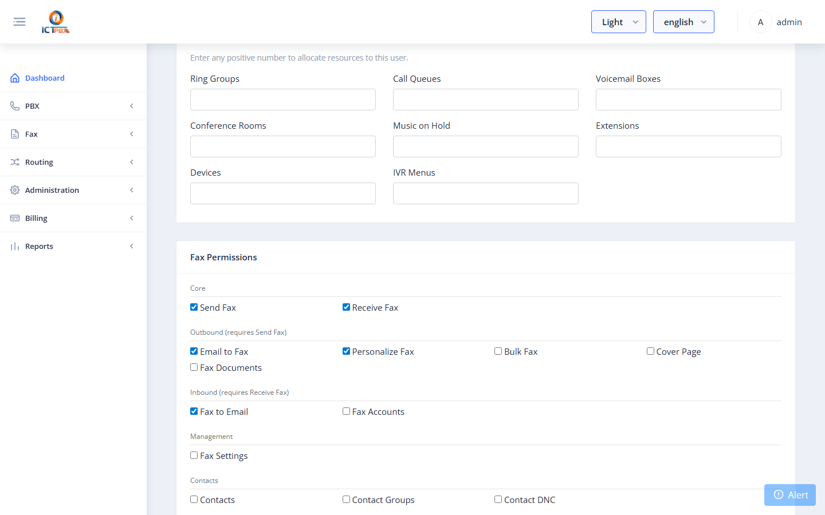Open the PBX sidebar menu
Screen dimensions: 825x515
tap(73, 106)
